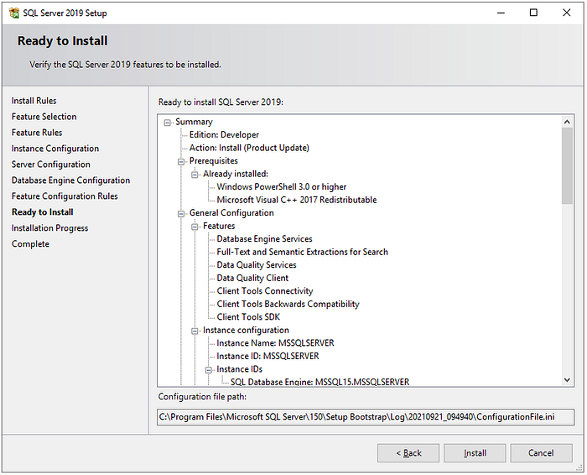Click the SQL Server Setup title bar icon
Viewport: 587px width, 475px height.
click(14, 13)
